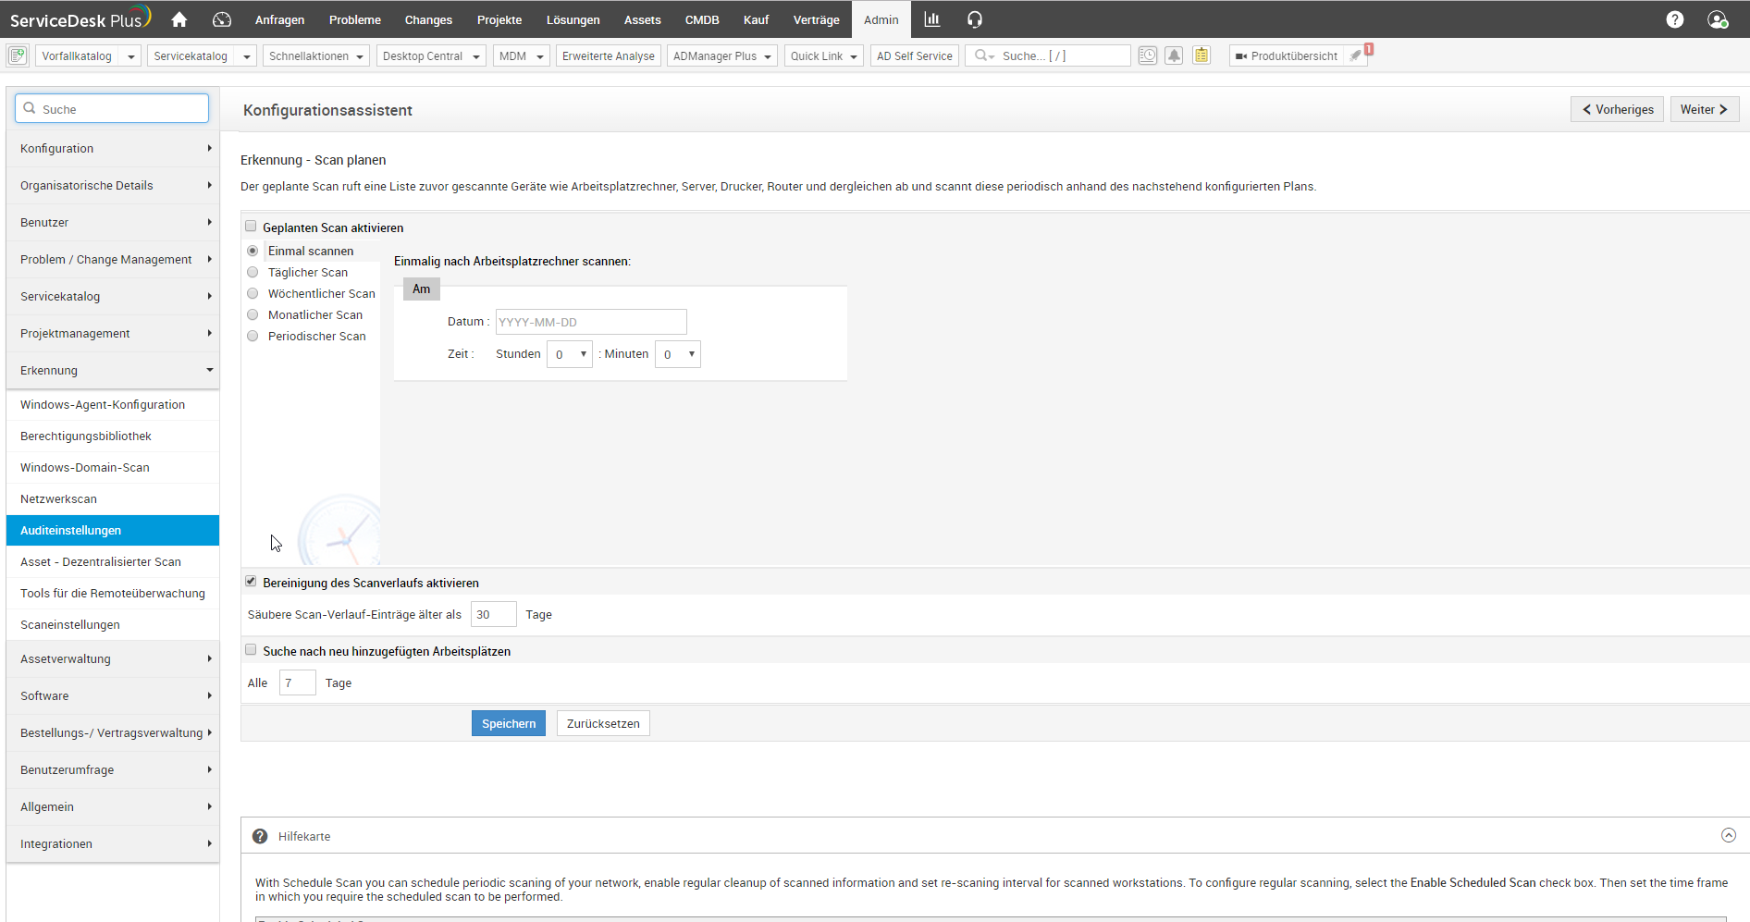Viewport: 1750px width, 922px height.
Task: Open the Verträge tab
Action: [816, 19]
